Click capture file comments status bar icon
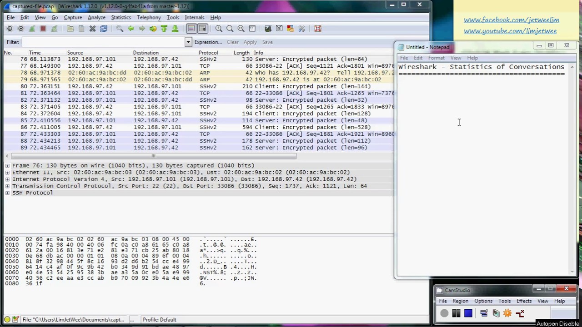 (15, 320)
